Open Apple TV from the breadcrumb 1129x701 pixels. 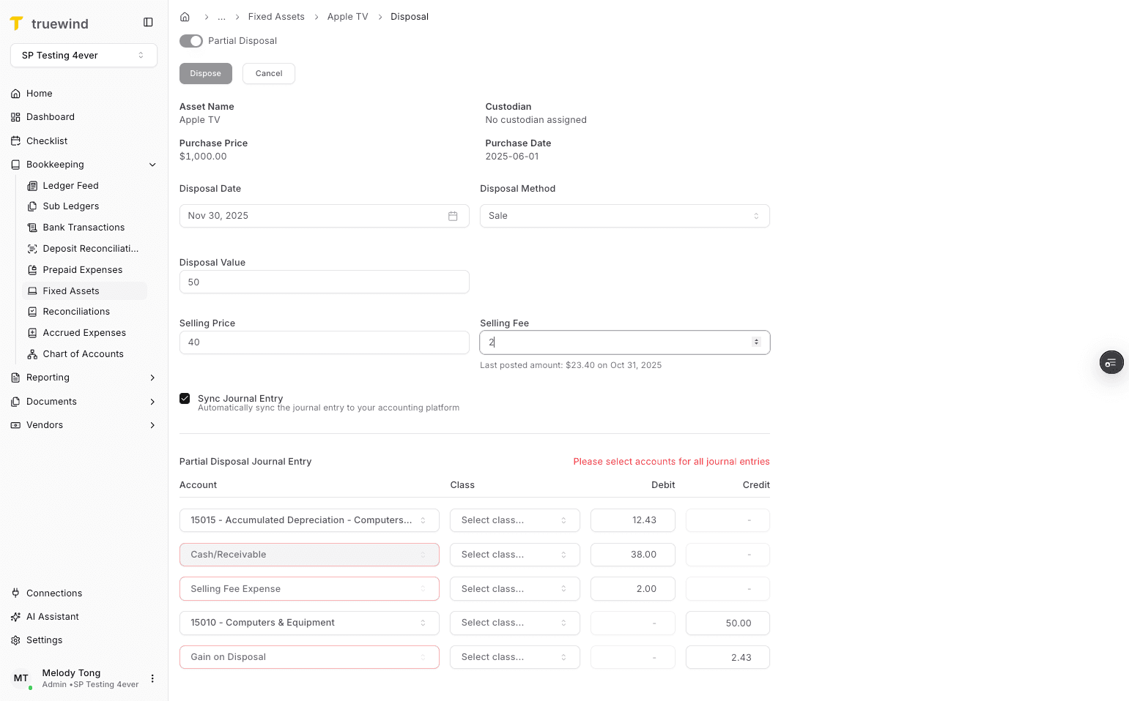347,16
